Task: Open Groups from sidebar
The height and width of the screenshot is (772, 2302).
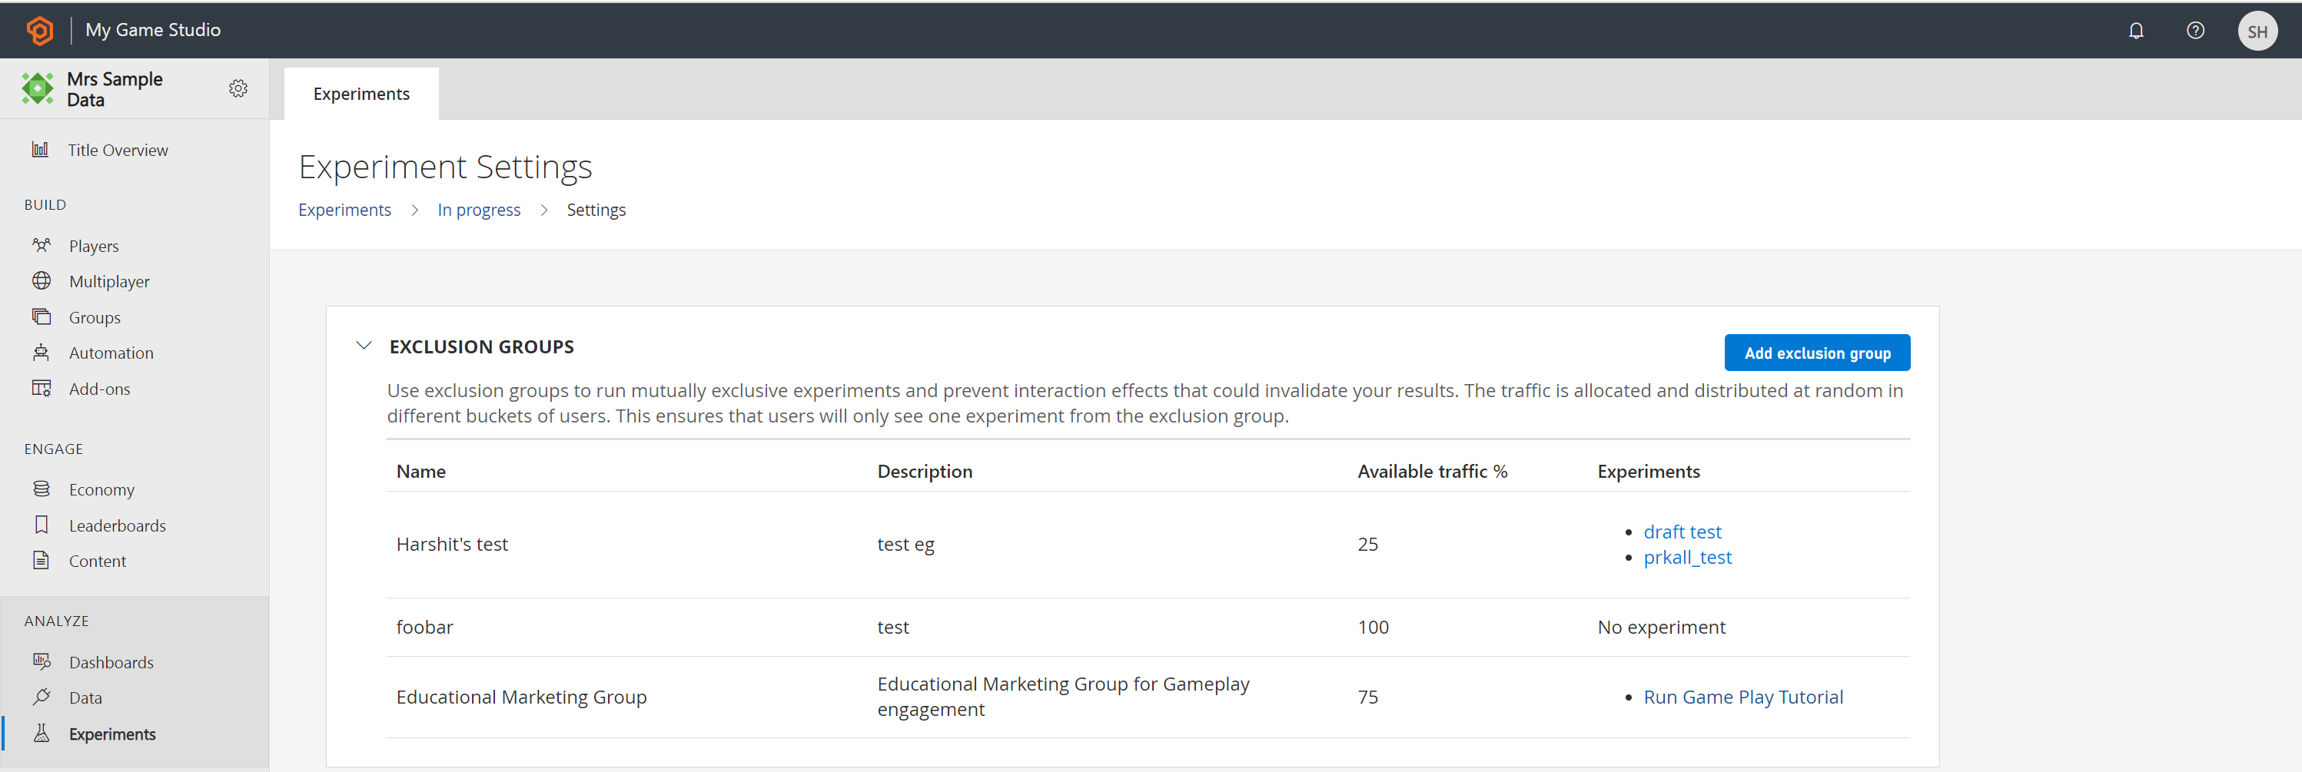Action: [95, 317]
